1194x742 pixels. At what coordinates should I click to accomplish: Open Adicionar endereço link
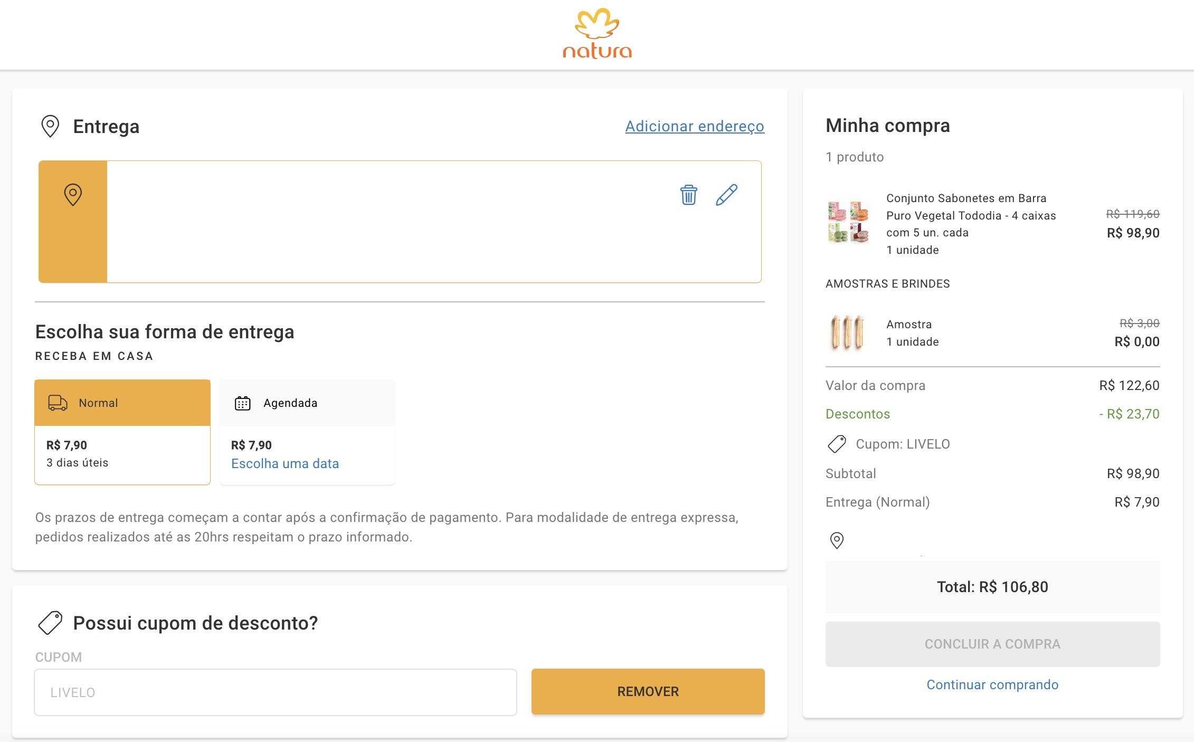695,126
